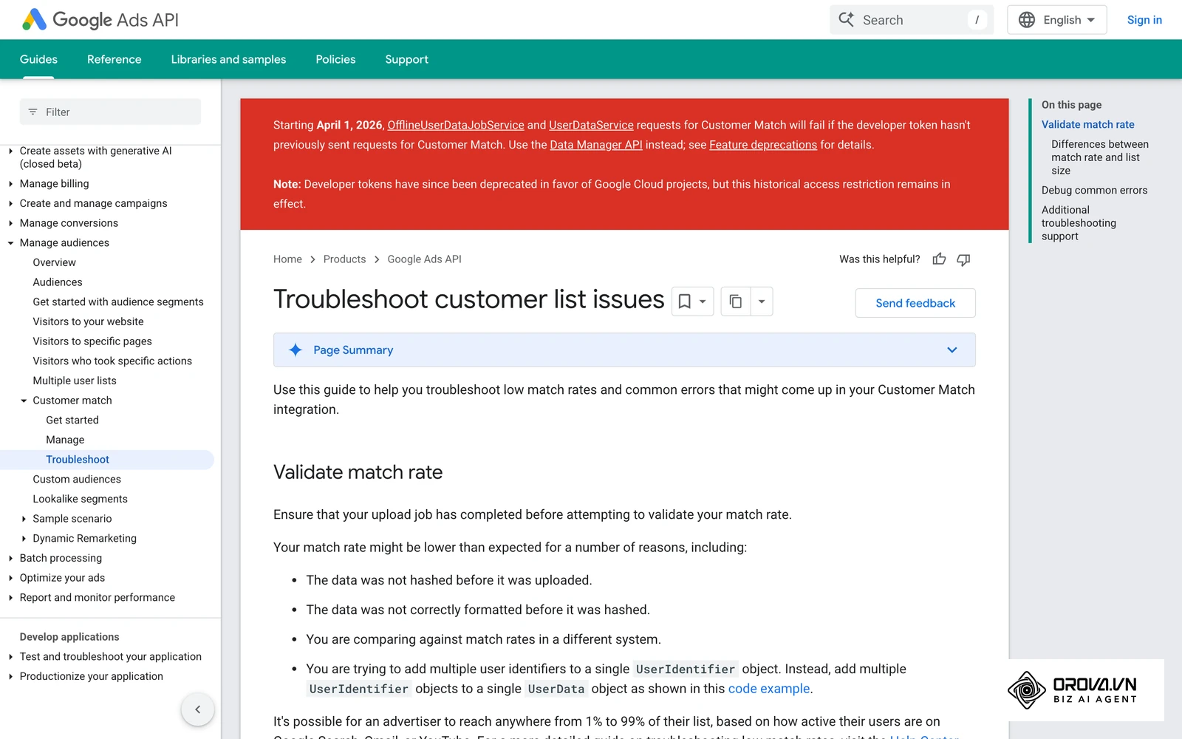Expand the Sample scenario section
This screenshot has width=1182, height=739.
click(x=24, y=519)
